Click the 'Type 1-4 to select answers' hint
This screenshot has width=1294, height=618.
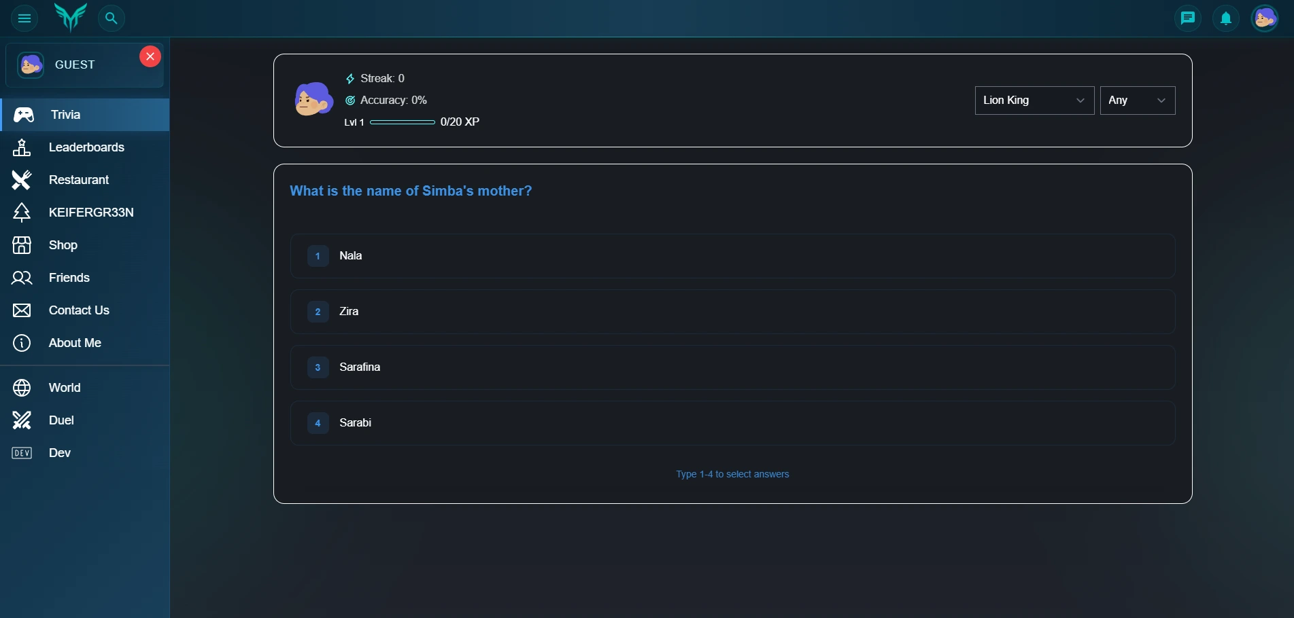[x=732, y=474]
